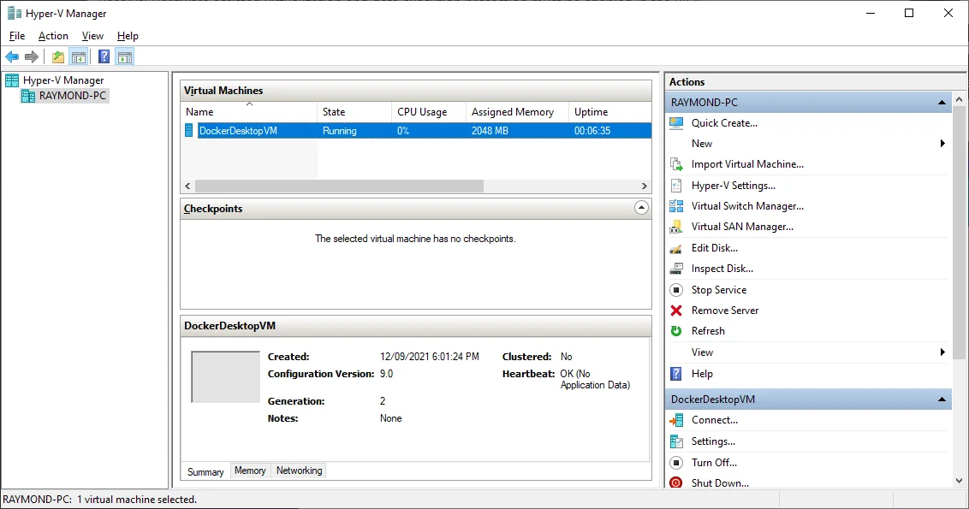This screenshot has height=509, width=969.
Task: Collapse the Checkpoints panel
Action: [x=641, y=208]
